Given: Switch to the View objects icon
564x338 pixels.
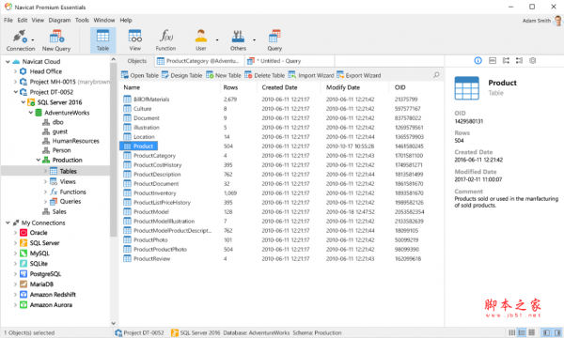Looking at the screenshot, I should 134,40.
